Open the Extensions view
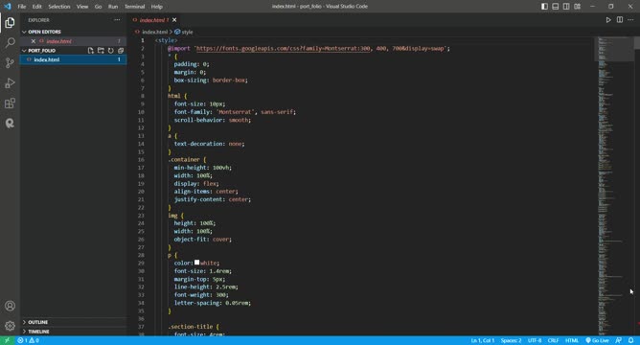The height and width of the screenshot is (345, 640). pyautogui.click(x=10, y=103)
